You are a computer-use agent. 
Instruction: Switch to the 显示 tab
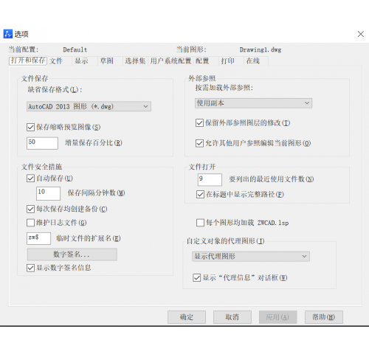(81, 61)
